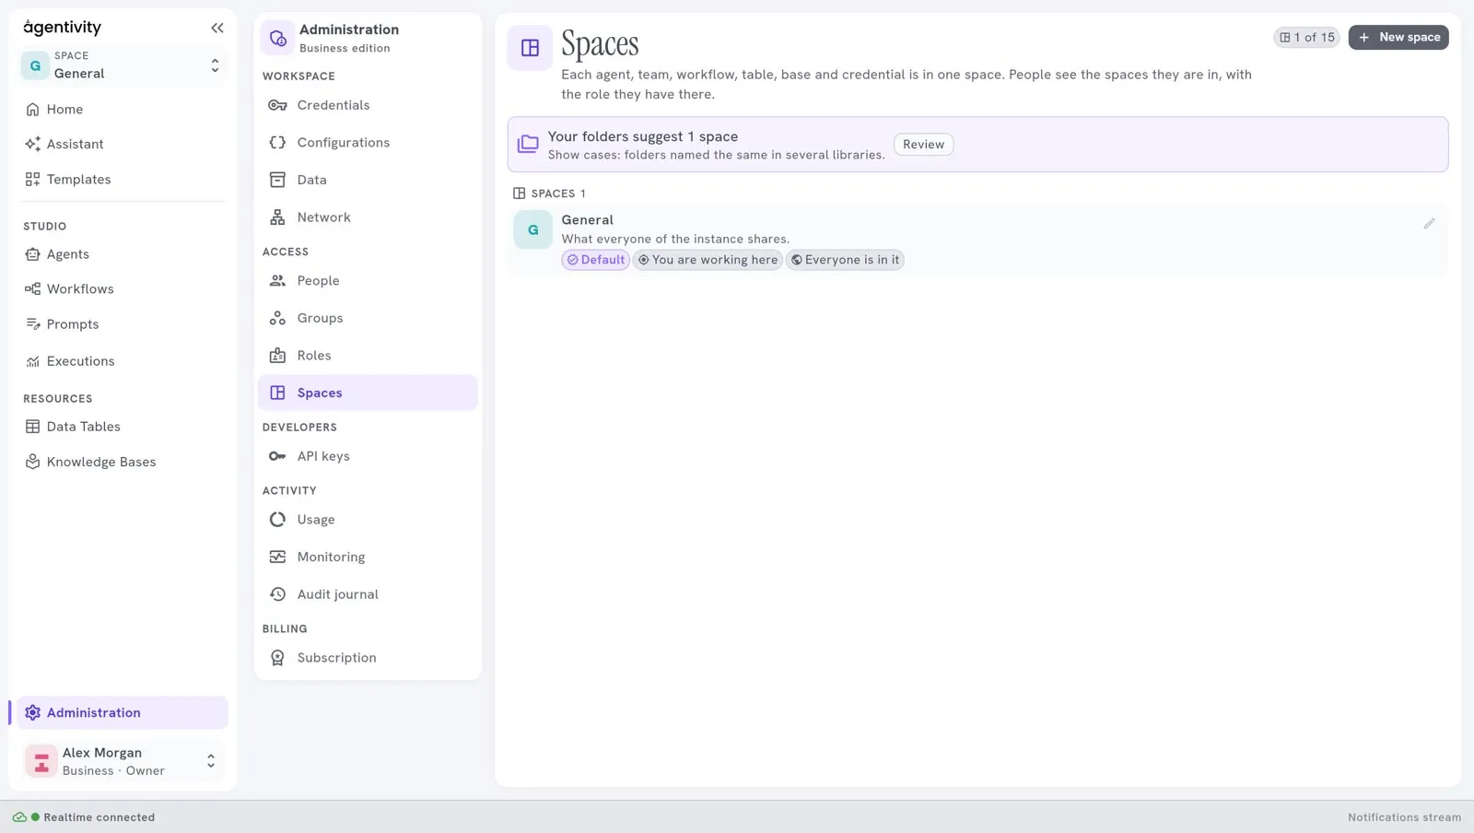Open Home in the sidebar
Viewport: 1474px width, 833px height.
click(x=123, y=109)
